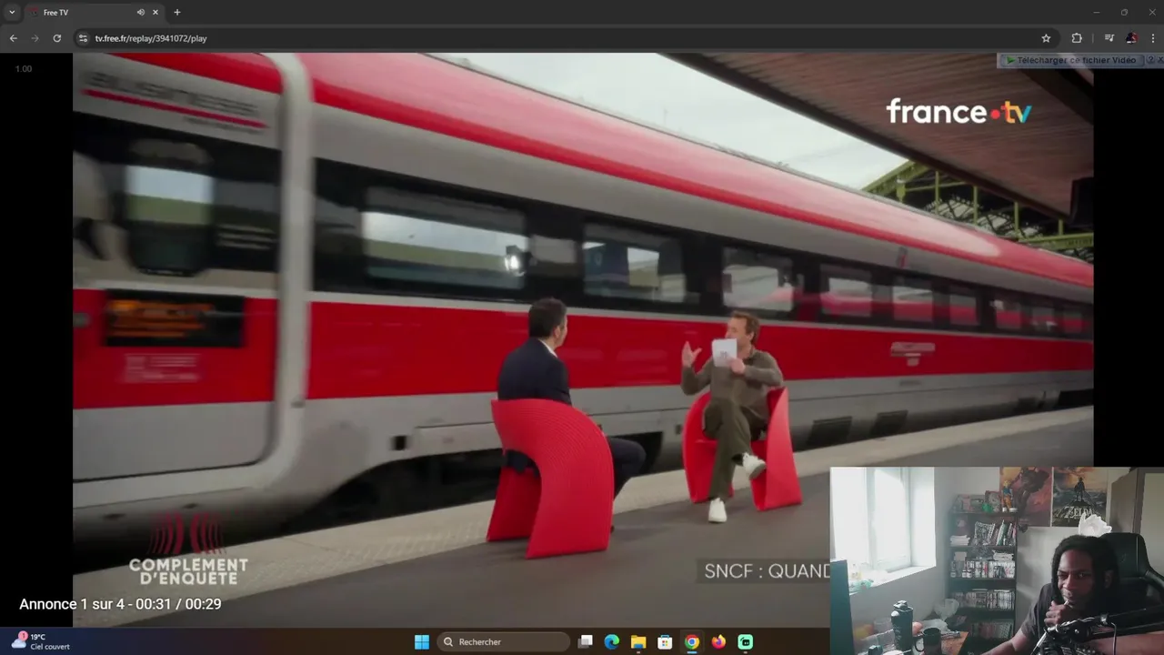Open Task View from the taskbar
This screenshot has width=1164, height=655.
tap(586, 642)
